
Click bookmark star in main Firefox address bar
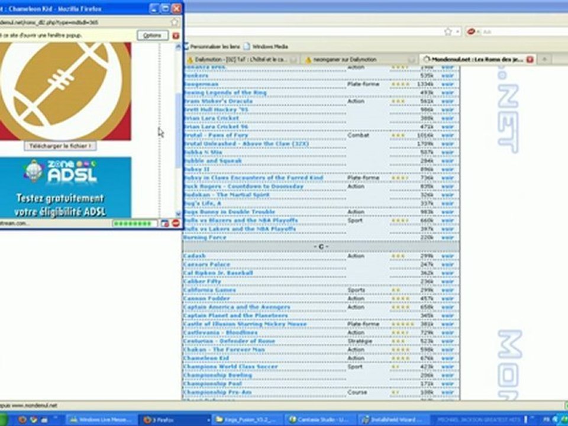[448, 32]
